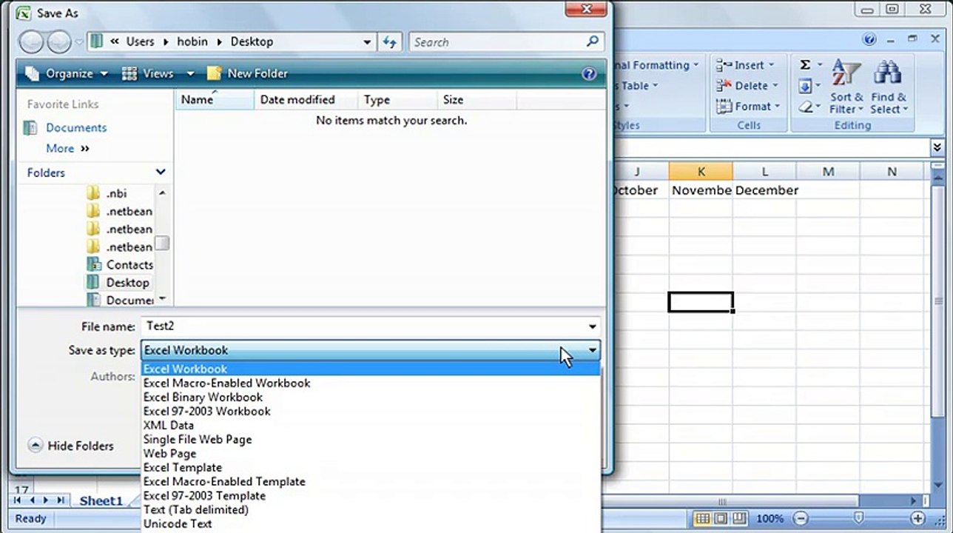Click the More favorite links item
953x533 pixels.
[x=67, y=148]
